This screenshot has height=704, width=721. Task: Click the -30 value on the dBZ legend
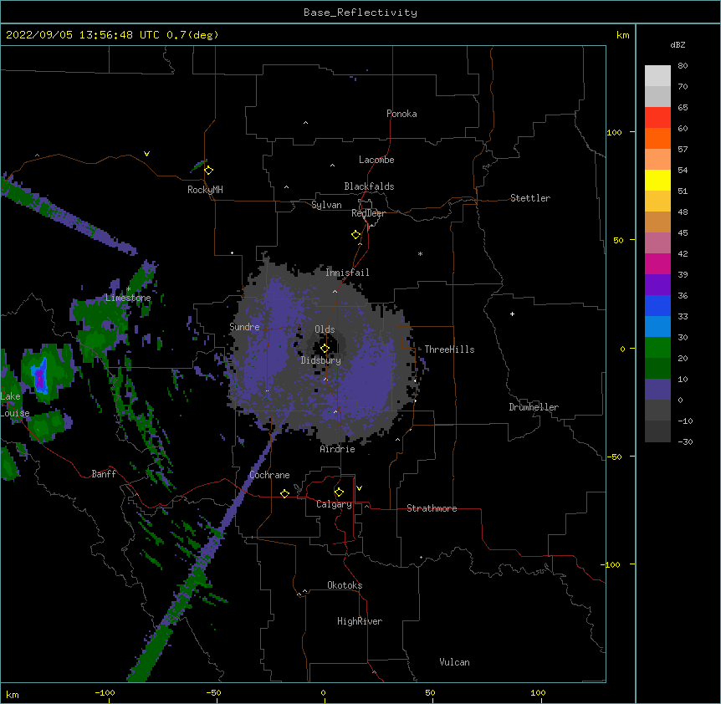[685, 441]
